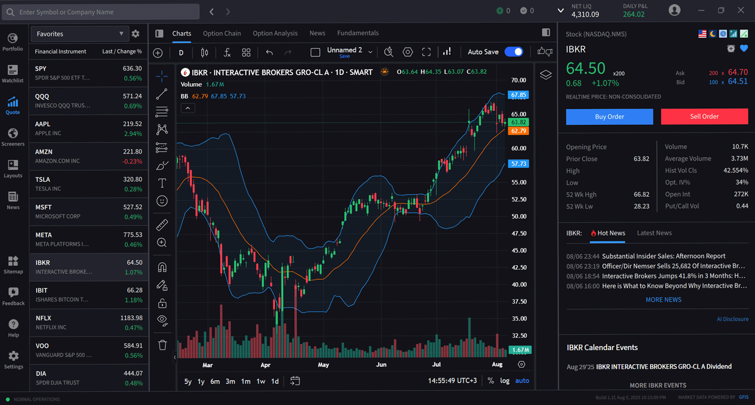
Task: Select the TSLA row in Favorites
Action: pos(89,184)
